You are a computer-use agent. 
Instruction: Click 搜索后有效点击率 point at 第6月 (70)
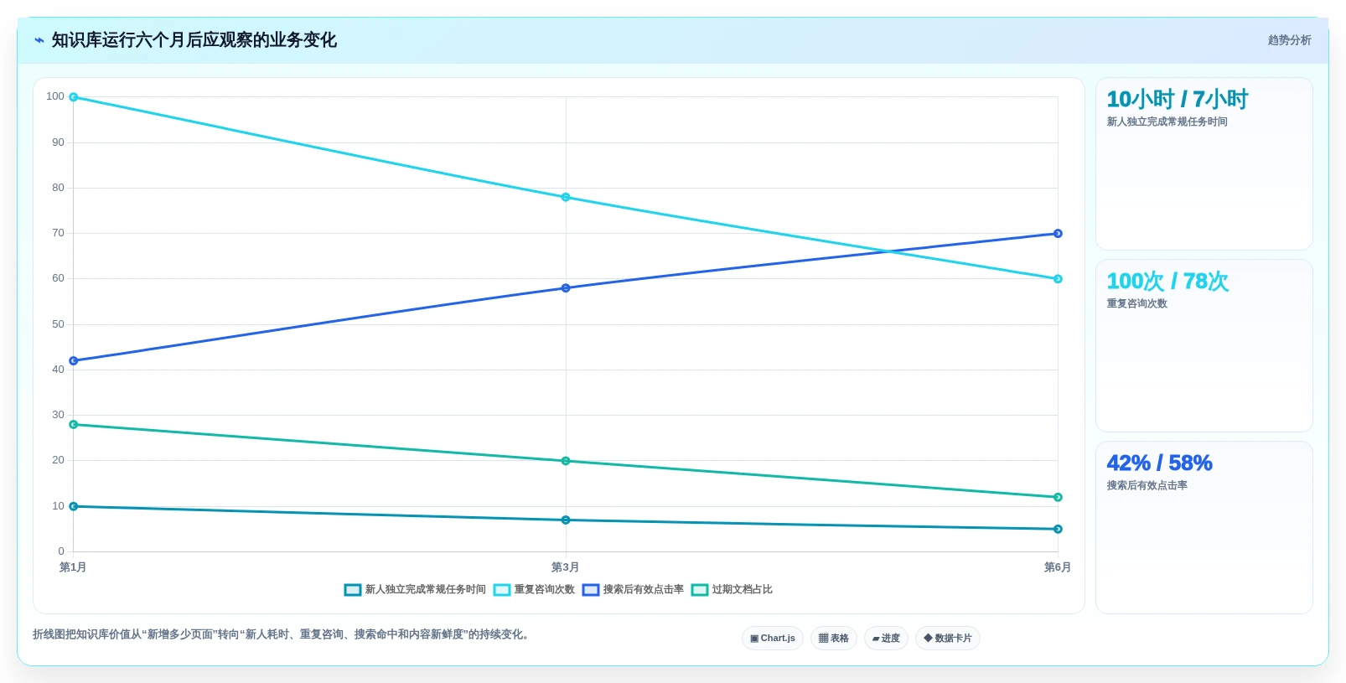(1058, 234)
